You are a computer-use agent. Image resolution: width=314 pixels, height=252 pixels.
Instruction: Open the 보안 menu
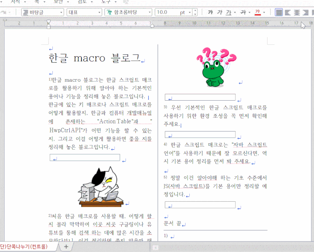pyautogui.click(x=58, y=2)
